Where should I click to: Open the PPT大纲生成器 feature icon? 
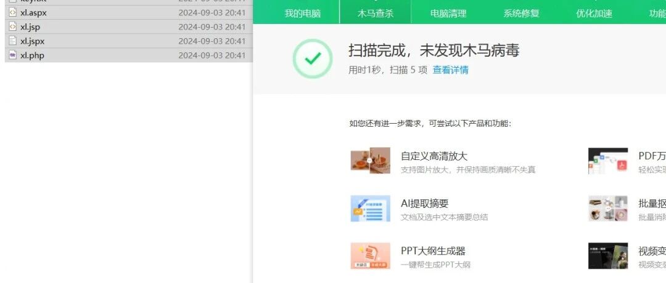371,255
